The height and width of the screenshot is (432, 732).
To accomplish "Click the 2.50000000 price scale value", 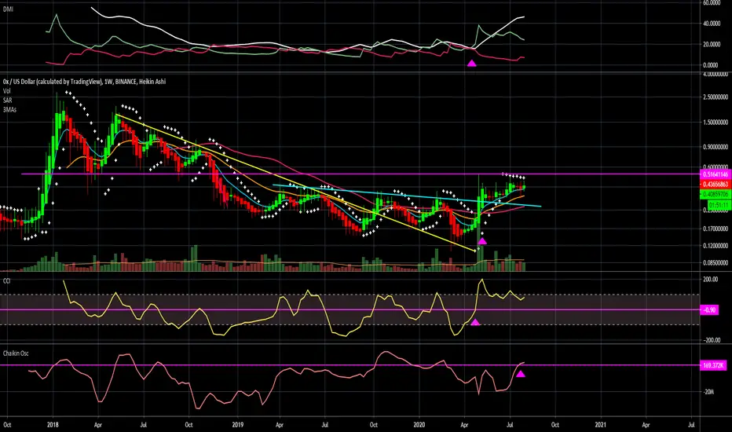I will (716, 97).
